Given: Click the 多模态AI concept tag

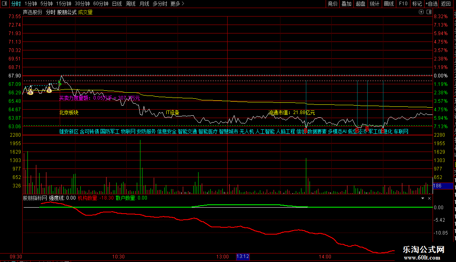Looking at the screenshot, I should [337, 131].
